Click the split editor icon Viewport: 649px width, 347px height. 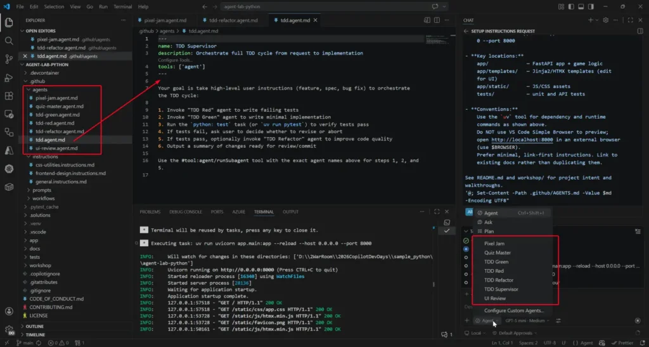[x=435, y=20]
